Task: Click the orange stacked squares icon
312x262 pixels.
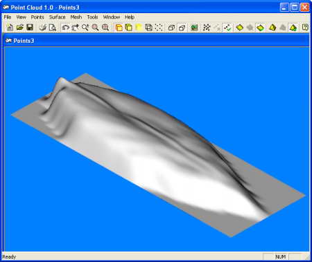Action: tap(119, 28)
